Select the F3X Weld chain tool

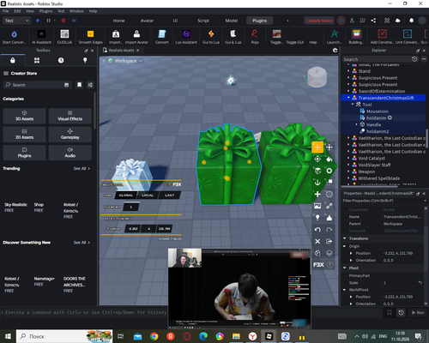(329, 206)
